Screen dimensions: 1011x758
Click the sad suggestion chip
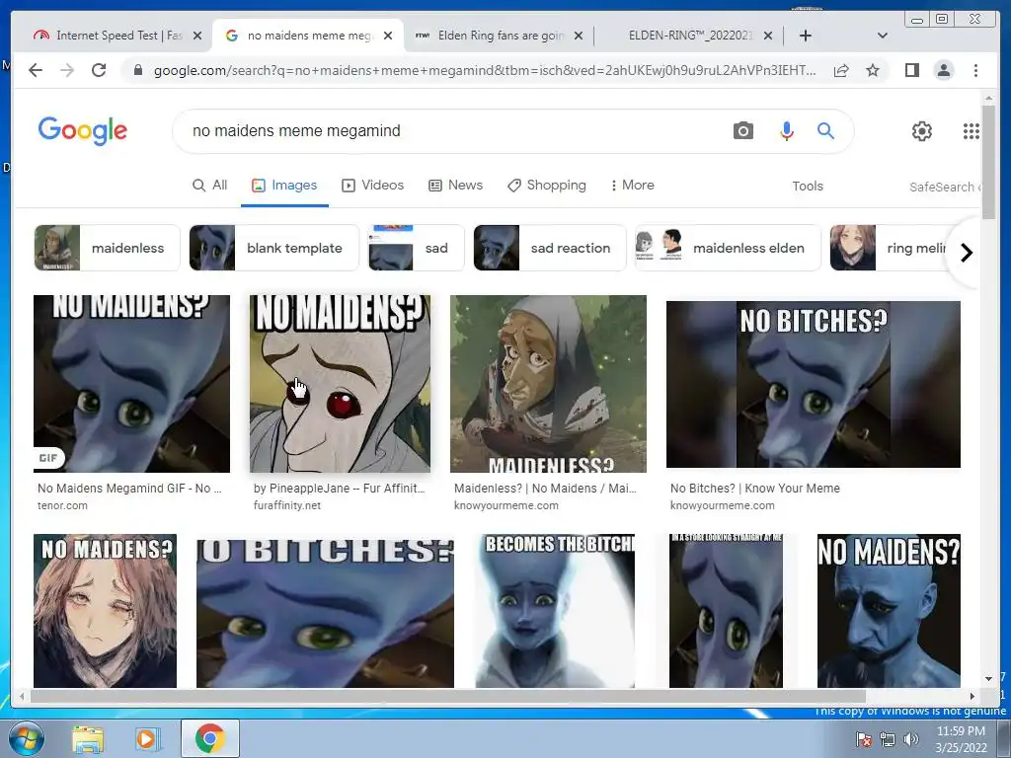point(417,248)
